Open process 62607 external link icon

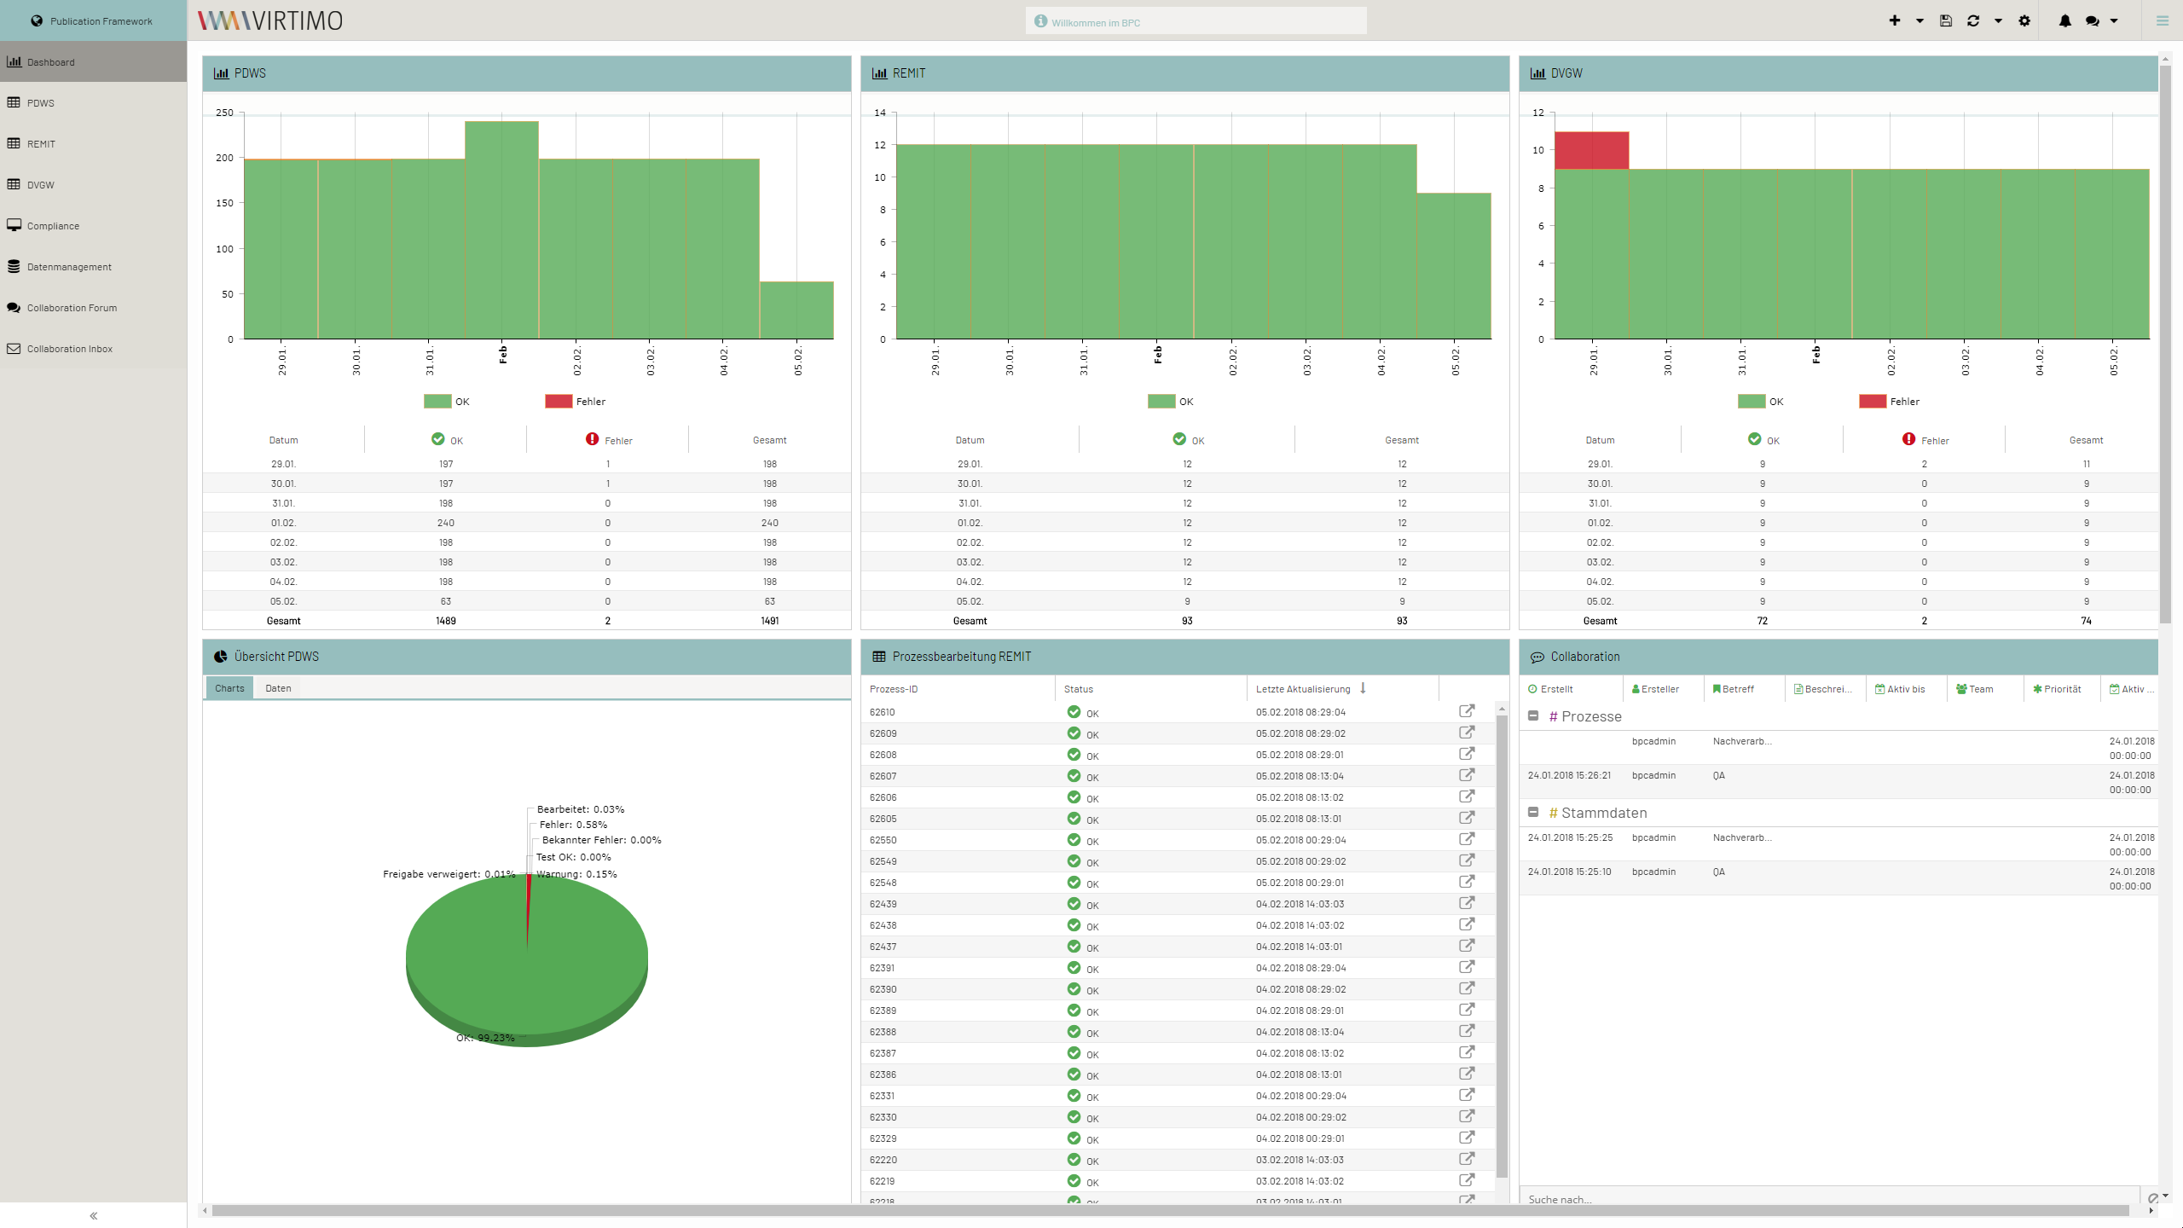[x=1467, y=775]
